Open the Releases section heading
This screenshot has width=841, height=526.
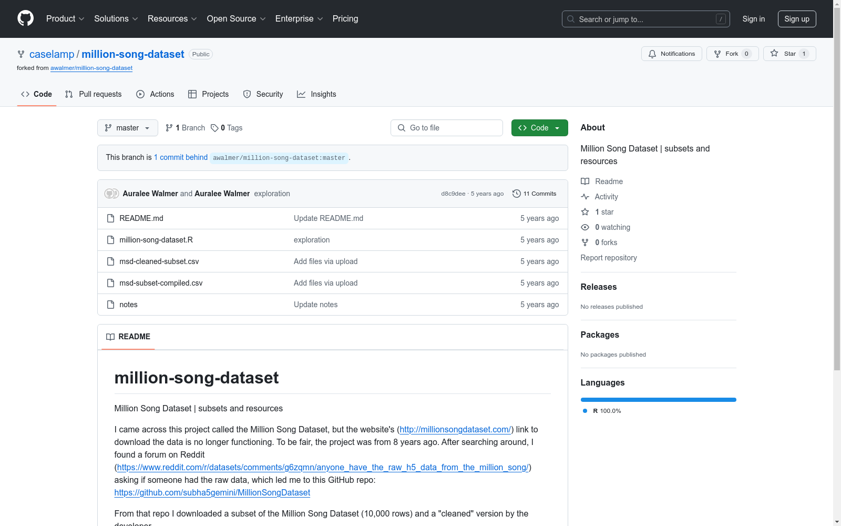pos(599,287)
